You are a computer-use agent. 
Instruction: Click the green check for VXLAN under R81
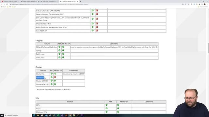tap(93, 11)
